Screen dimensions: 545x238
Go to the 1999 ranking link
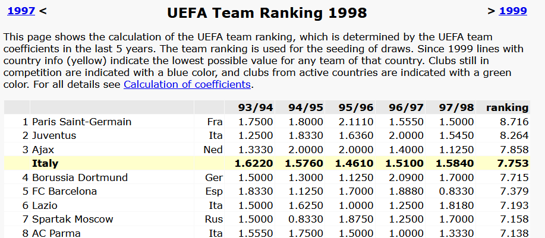pos(513,11)
